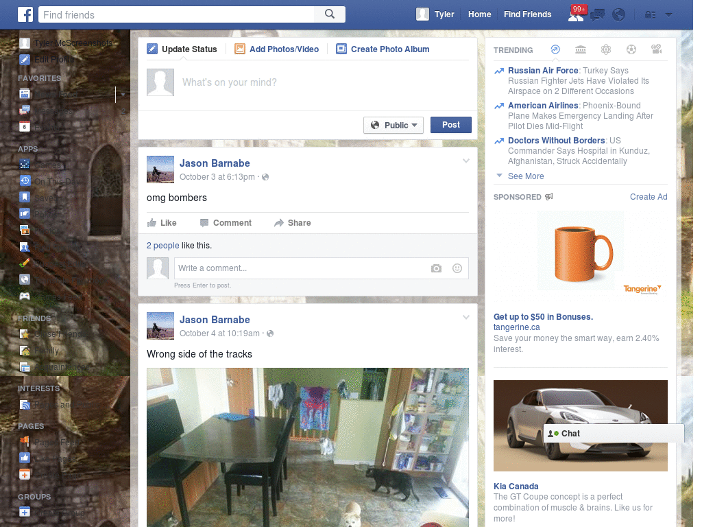
Task: Click the Create Page plus icon
Action: 25,474
